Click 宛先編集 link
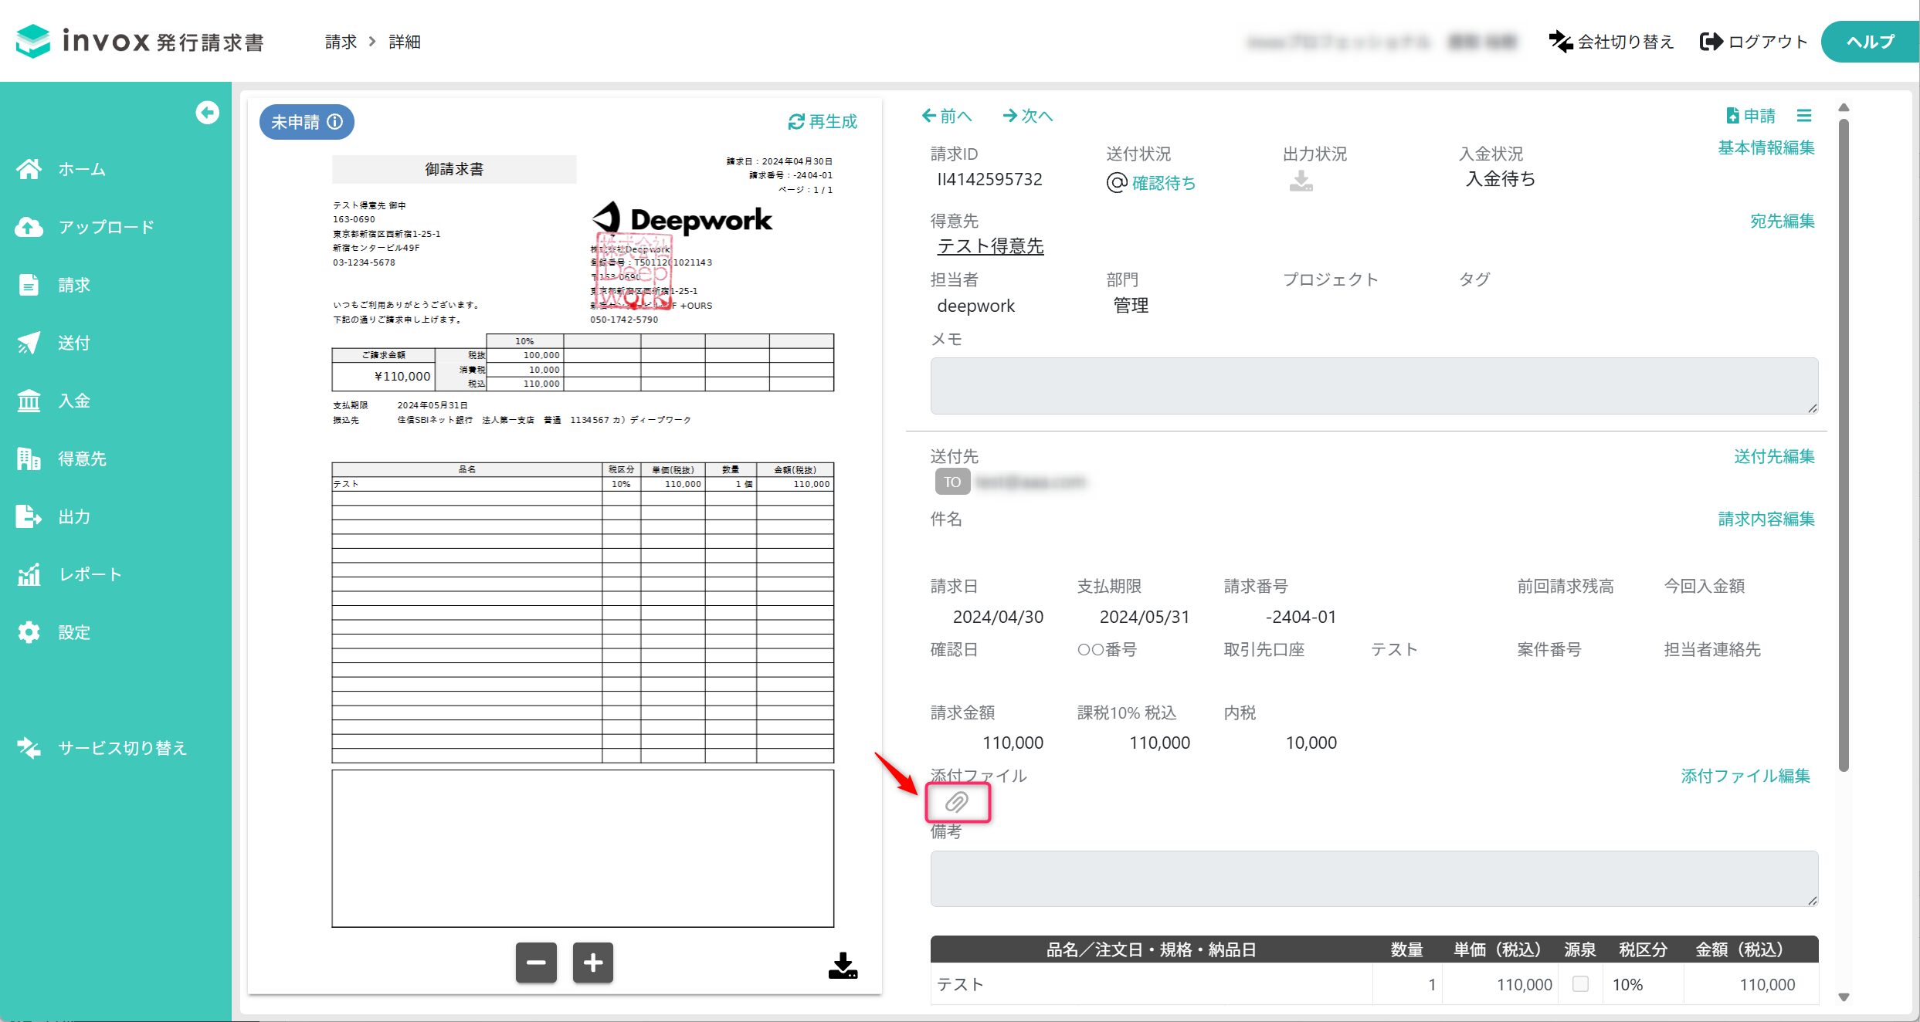1920x1022 pixels. click(1783, 221)
